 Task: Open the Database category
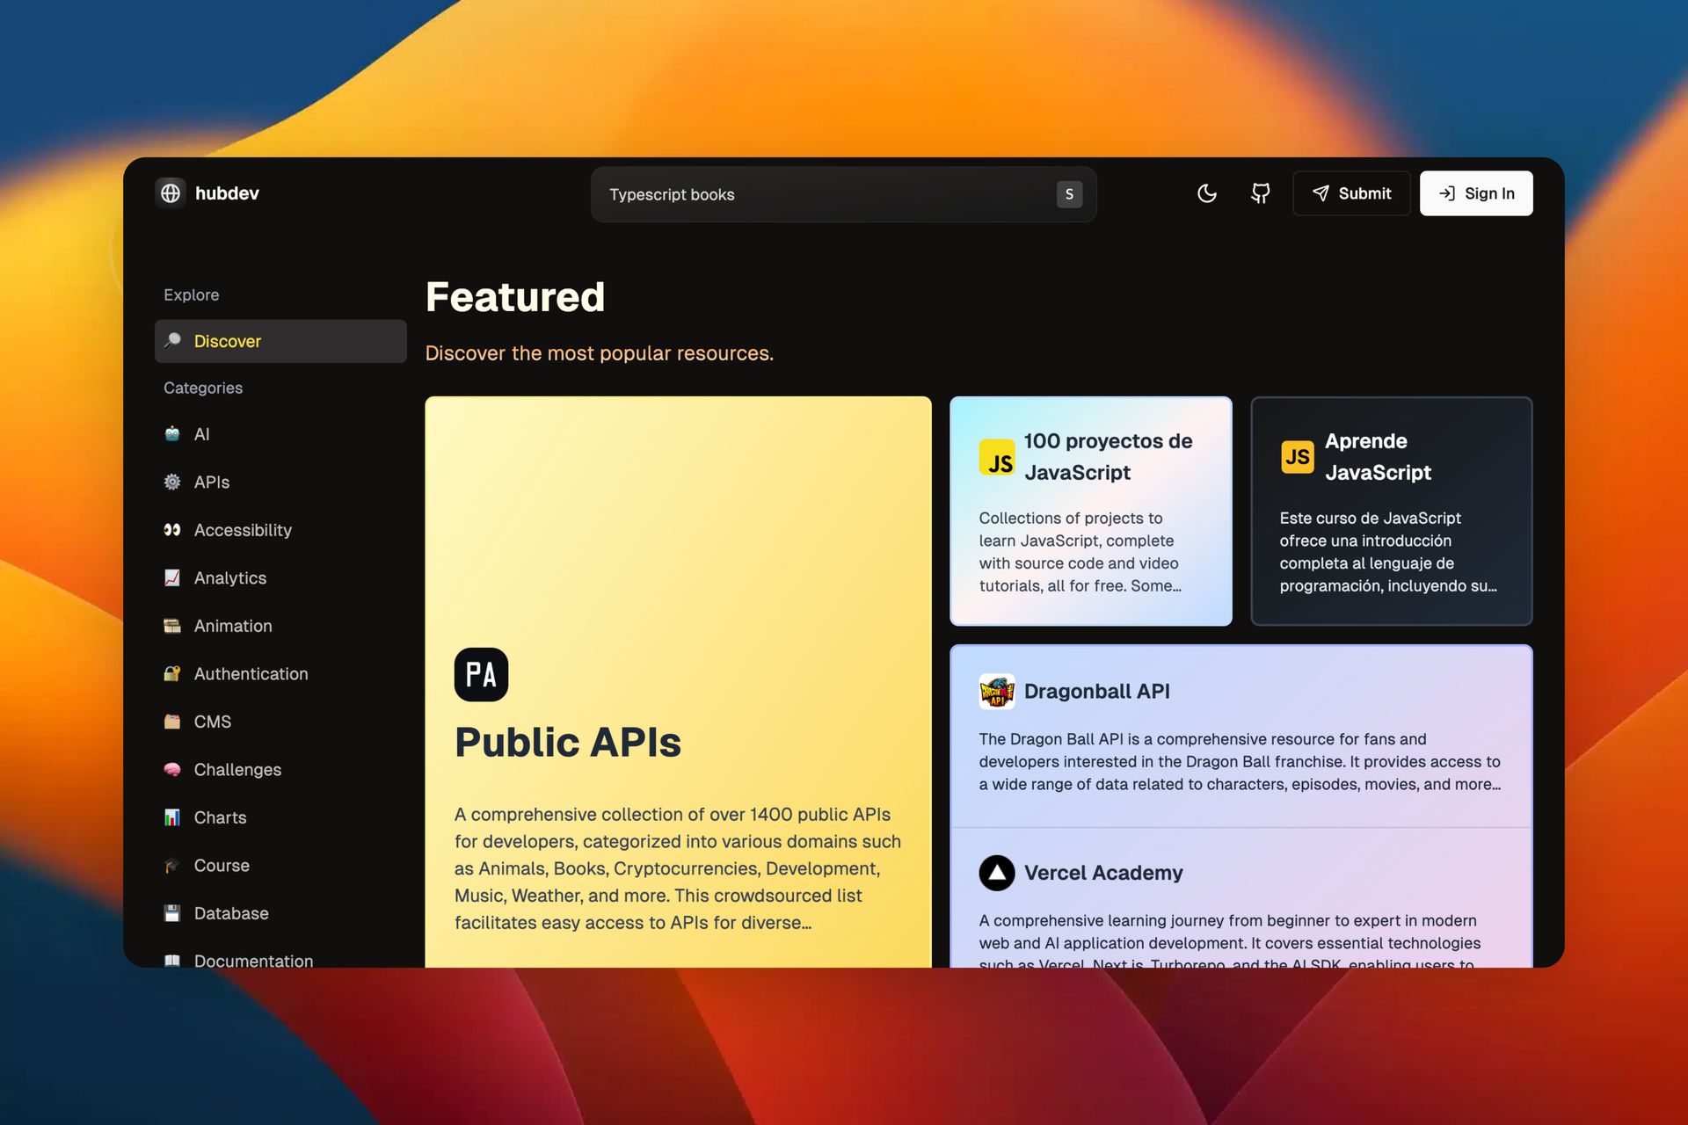point(230,913)
